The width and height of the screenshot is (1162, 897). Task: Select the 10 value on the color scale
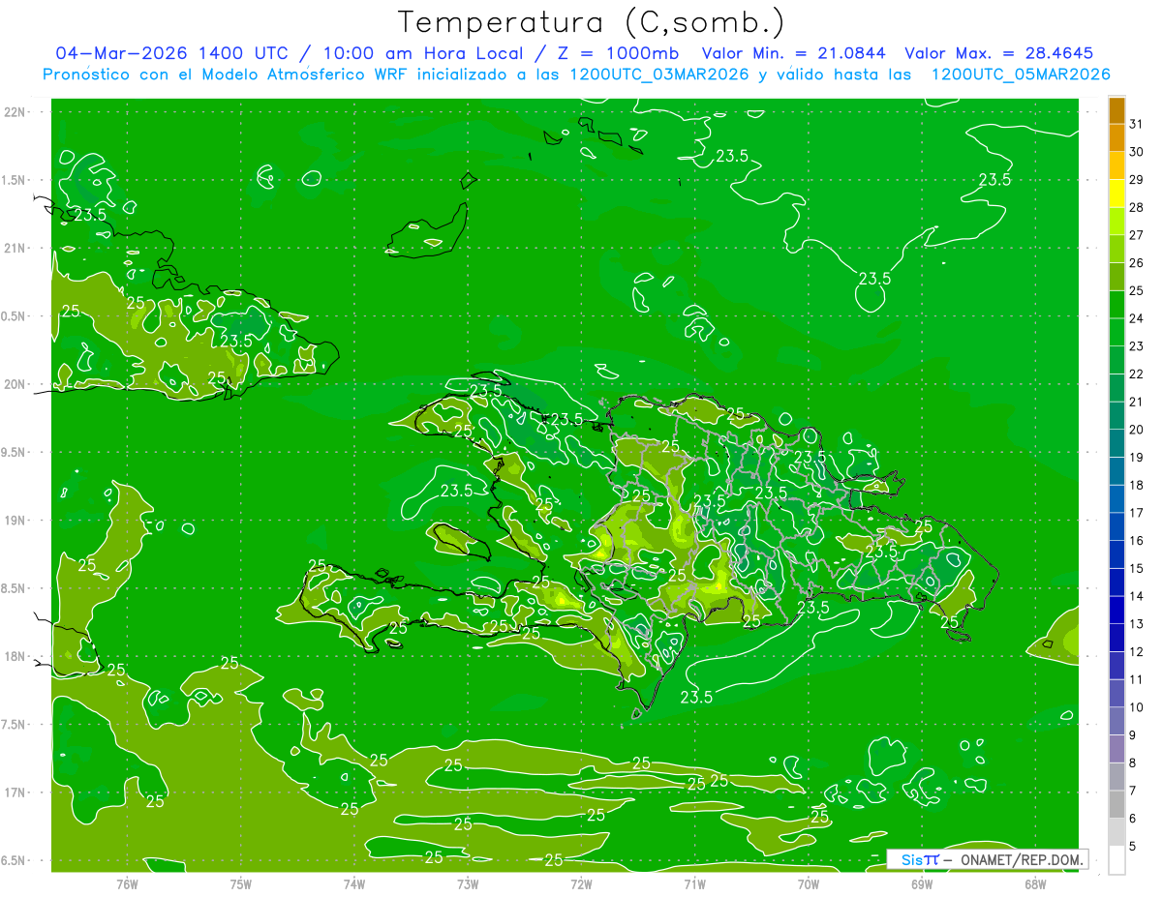coord(1136,707)
